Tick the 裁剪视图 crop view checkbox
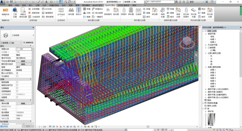This screenshot has width=242, height=131. pos(17,82)
